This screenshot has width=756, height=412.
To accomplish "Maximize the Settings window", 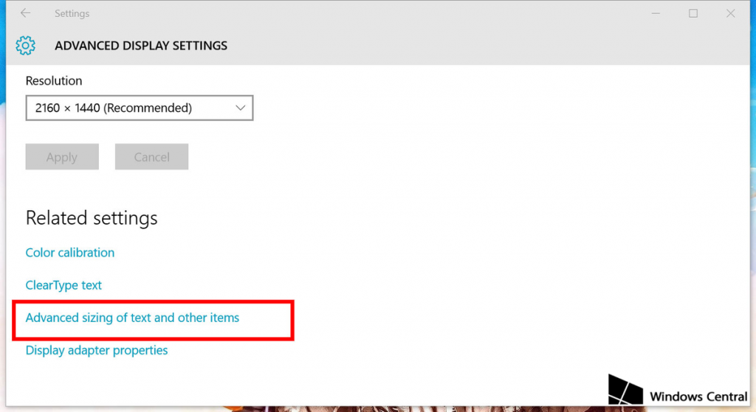I will 693,13.
